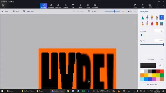Image resolution: width=166 pixels, height=93 pixels.
Task: Open the Songs folder in taskbar
Action: coord(39,91)
